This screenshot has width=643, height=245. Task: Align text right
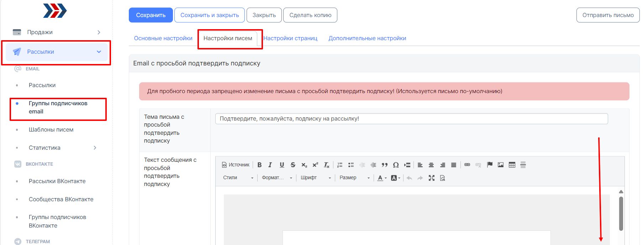(x=443, y=165)
